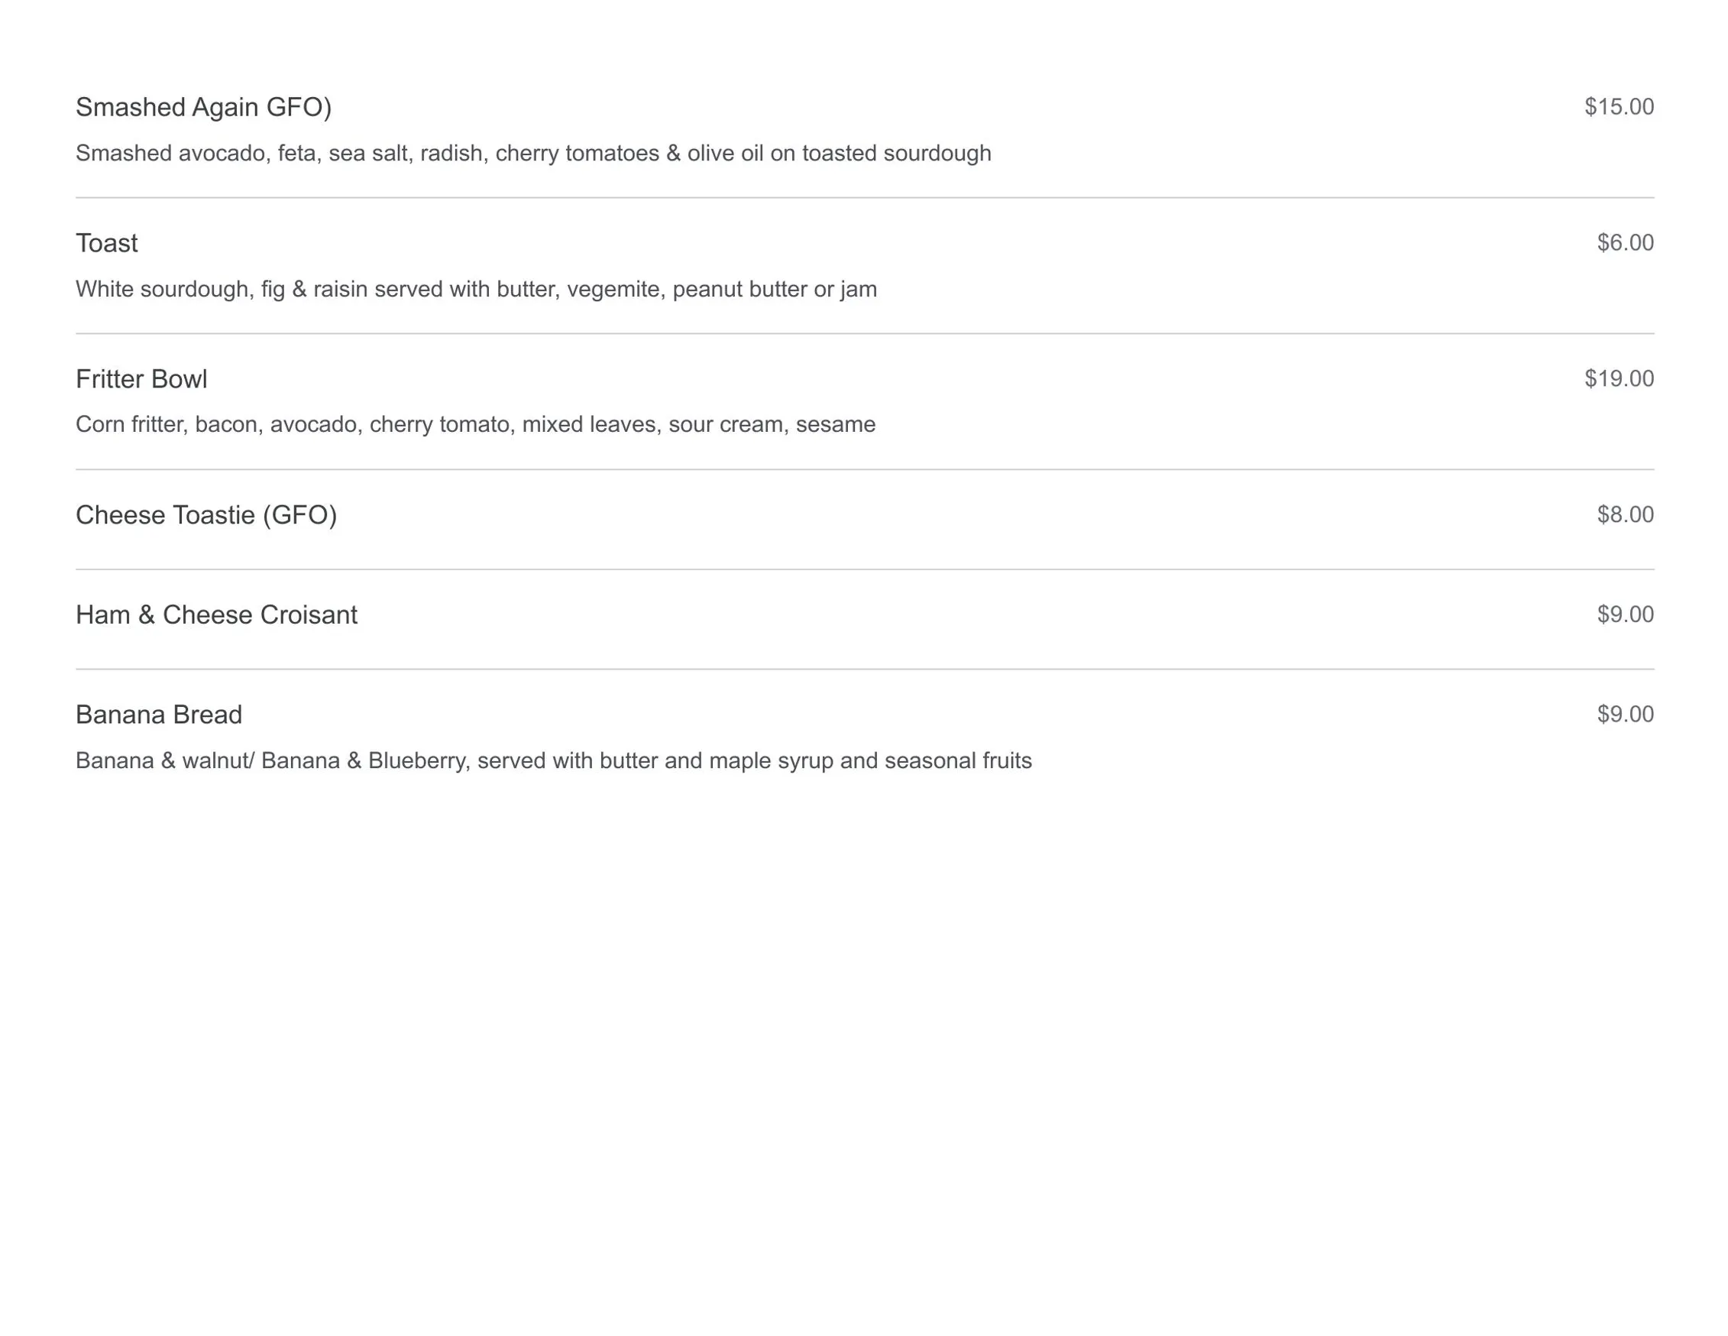Screen dimensions: 1728x1336
Task: Click the divider line under Cheese Toastie
Action: click(865, 569)
